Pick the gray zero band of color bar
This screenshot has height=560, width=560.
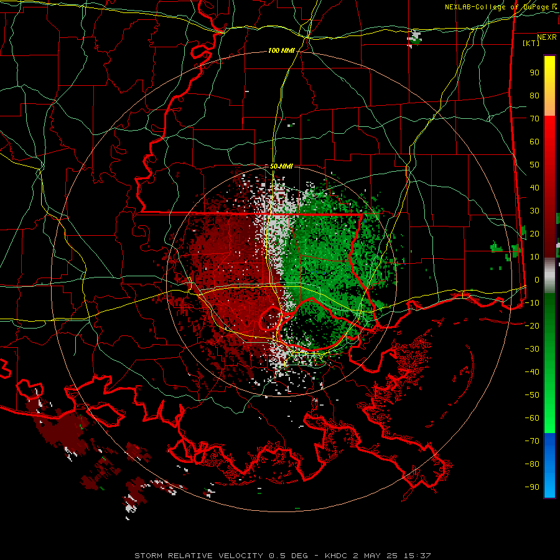pyautogui.click(x=549, y=276)
